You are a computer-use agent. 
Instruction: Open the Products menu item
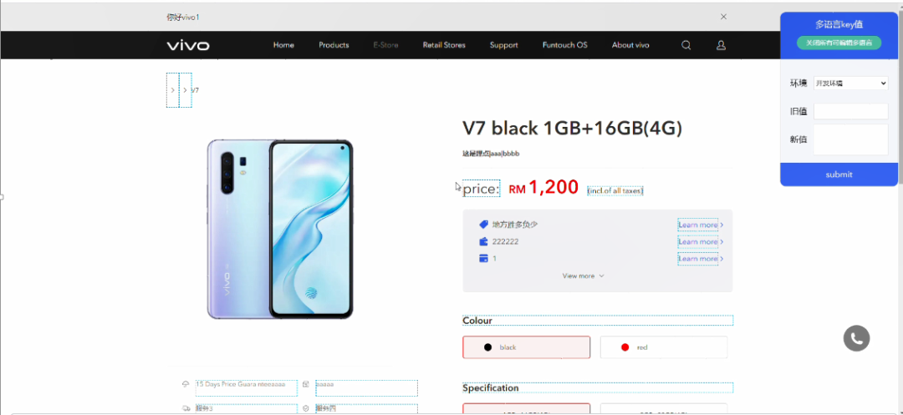coord(334,45)
